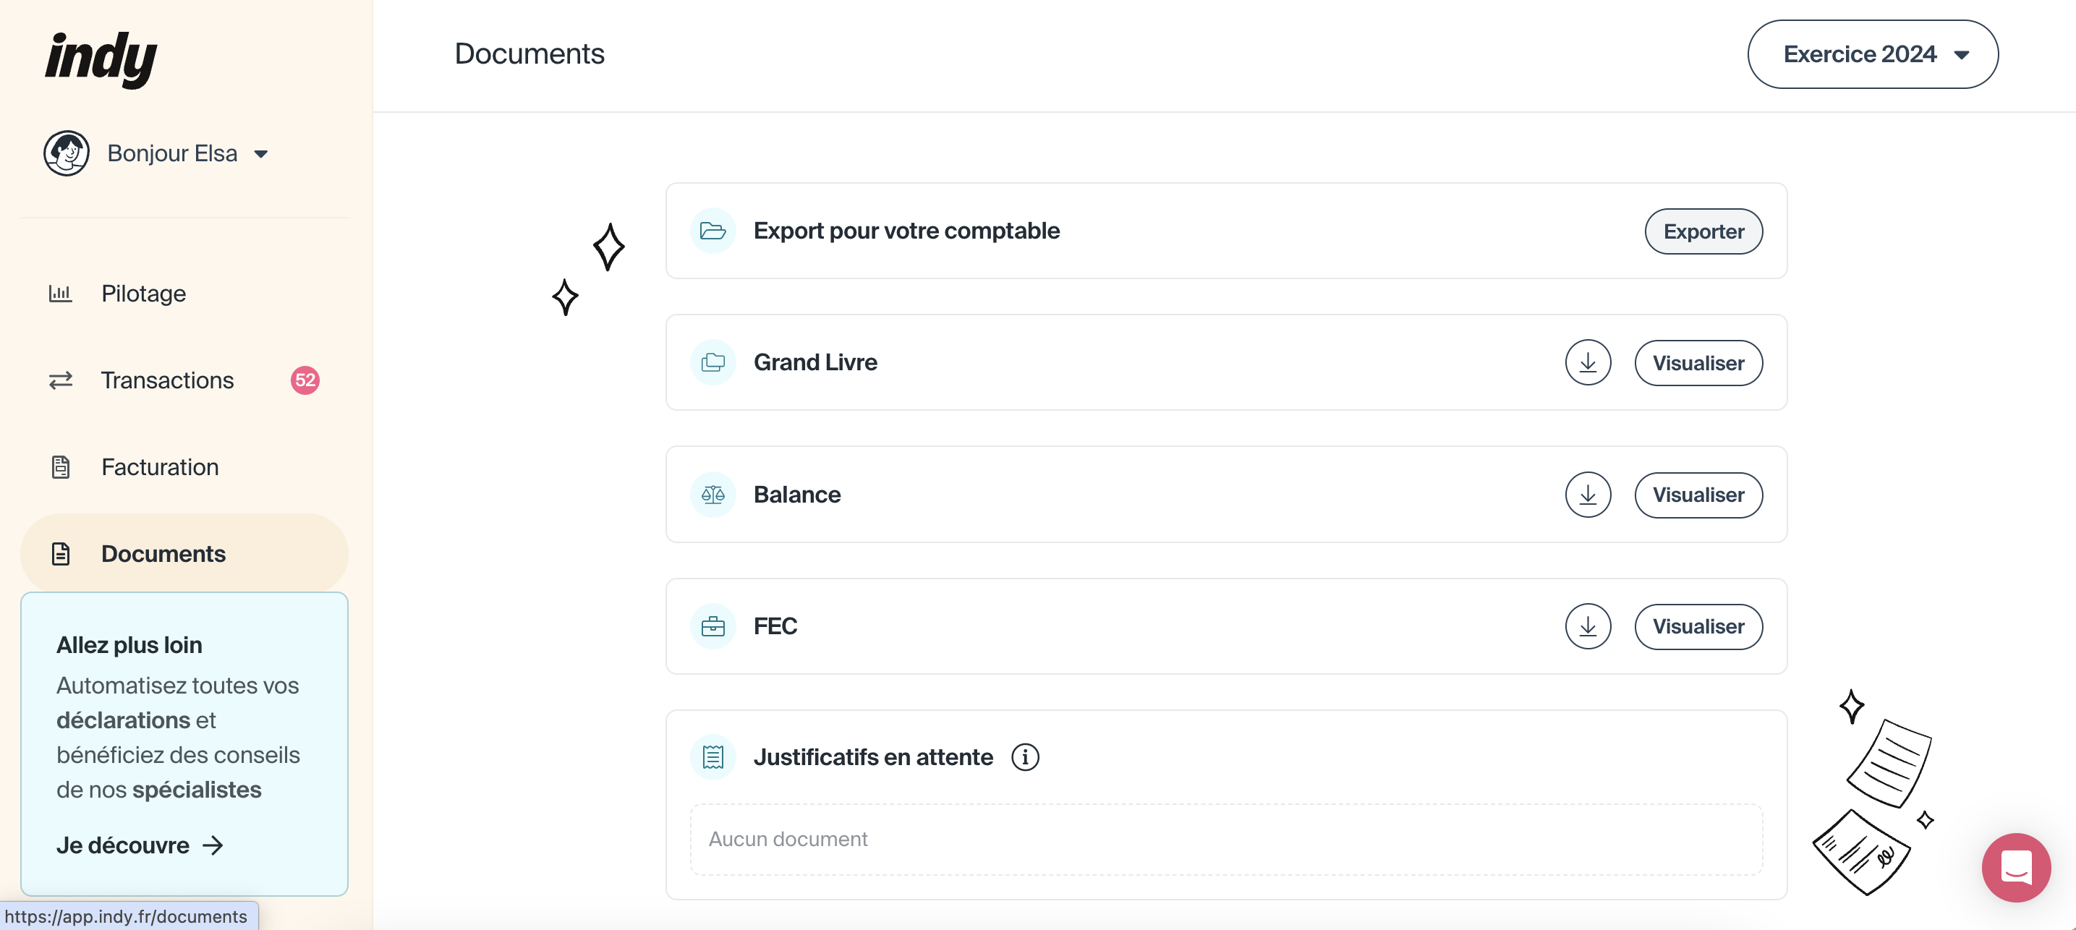Click the Elsa profile avatar
2076x930 pixels.
[66, 153]
